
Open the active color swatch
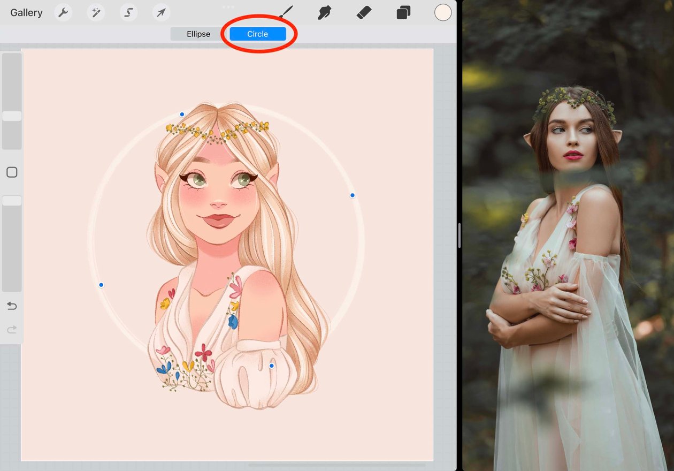tap(443, 12)
